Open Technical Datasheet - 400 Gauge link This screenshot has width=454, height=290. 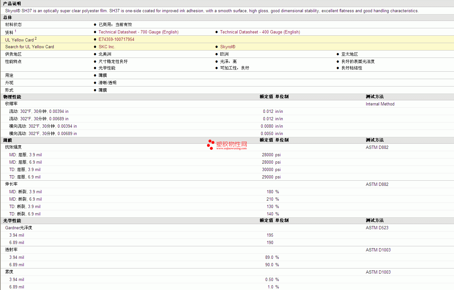[x=260, y=32]
